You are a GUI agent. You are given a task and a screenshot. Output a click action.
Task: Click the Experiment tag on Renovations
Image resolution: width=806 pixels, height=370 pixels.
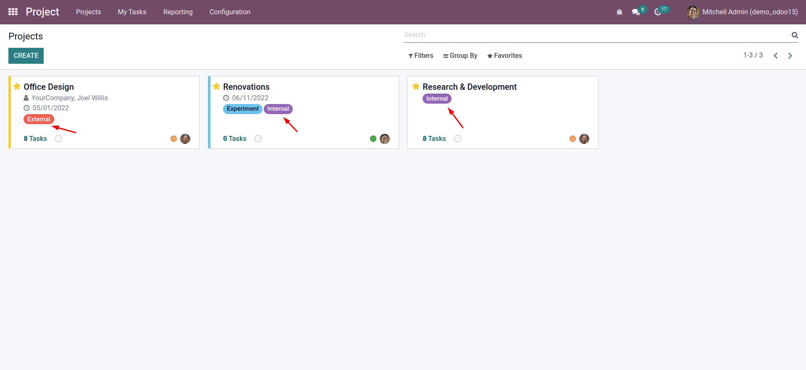coord(243,109)
